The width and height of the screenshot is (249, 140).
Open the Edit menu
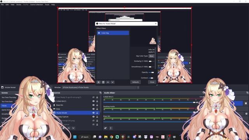point(7,5)
